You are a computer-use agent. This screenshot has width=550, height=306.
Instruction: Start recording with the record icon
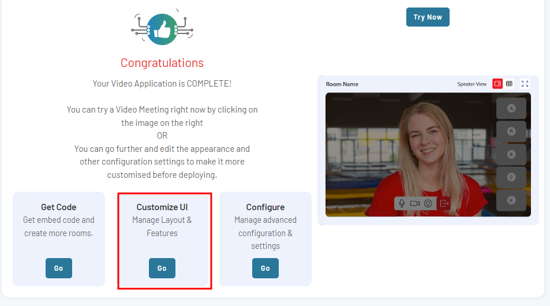pos(428,204)
